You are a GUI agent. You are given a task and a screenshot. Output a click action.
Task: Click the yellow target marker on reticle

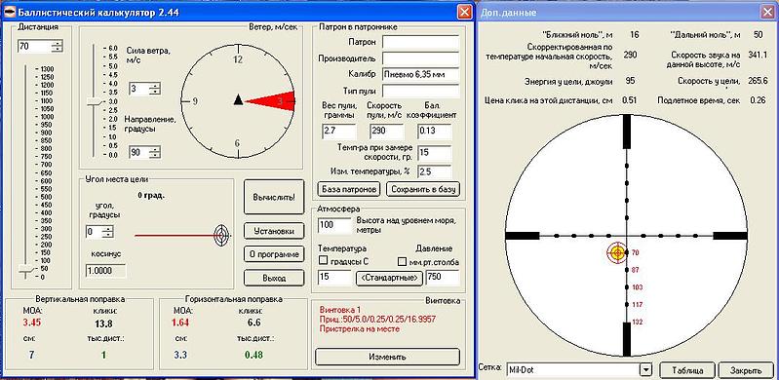click(617, 252)
